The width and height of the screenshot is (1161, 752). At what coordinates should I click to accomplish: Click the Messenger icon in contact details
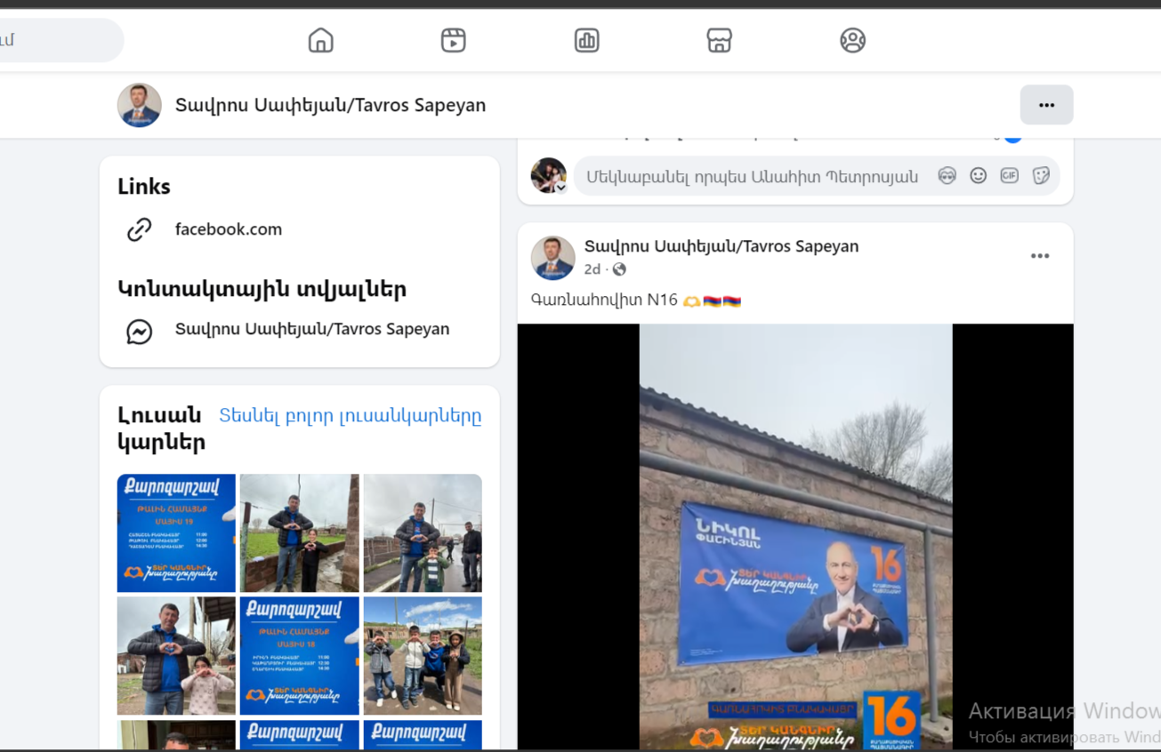click(140, 332)
